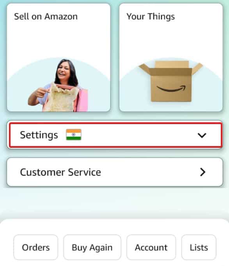Open the Account shortcut
Image resolution: width=229 pixels, height=266 pixels.
[151, 248]
